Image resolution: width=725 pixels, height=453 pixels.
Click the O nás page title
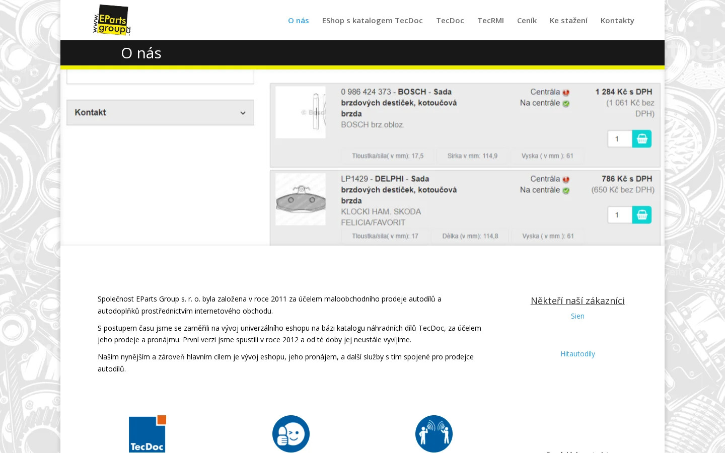coord(141,53)
